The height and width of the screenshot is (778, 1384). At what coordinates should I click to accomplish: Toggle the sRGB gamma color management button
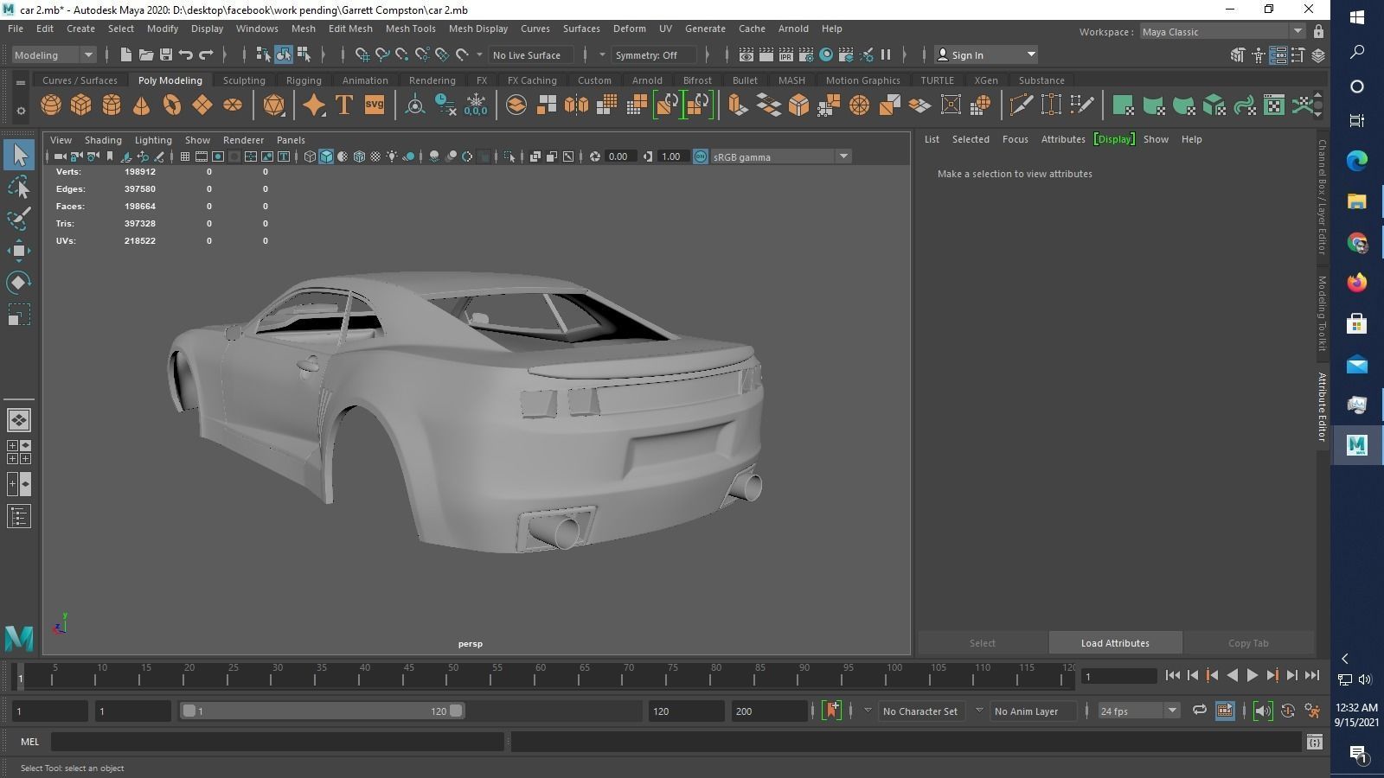[701, 156]
